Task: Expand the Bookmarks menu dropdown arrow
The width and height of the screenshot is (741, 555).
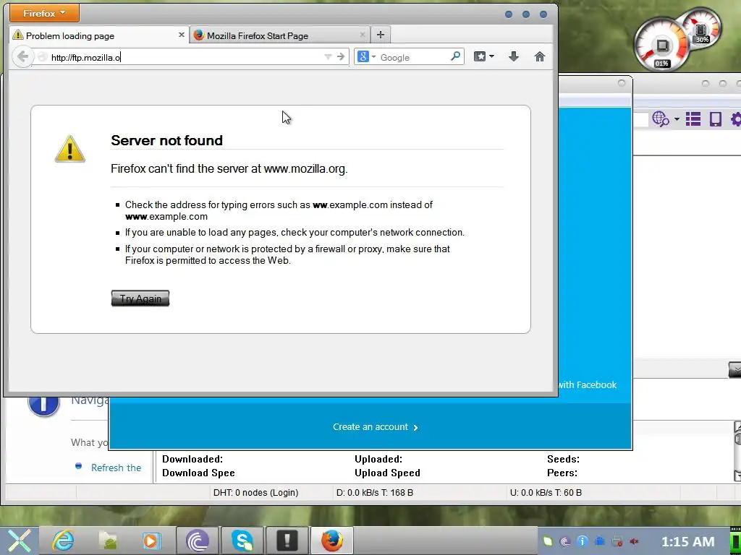Action: (x=491, y=56)
